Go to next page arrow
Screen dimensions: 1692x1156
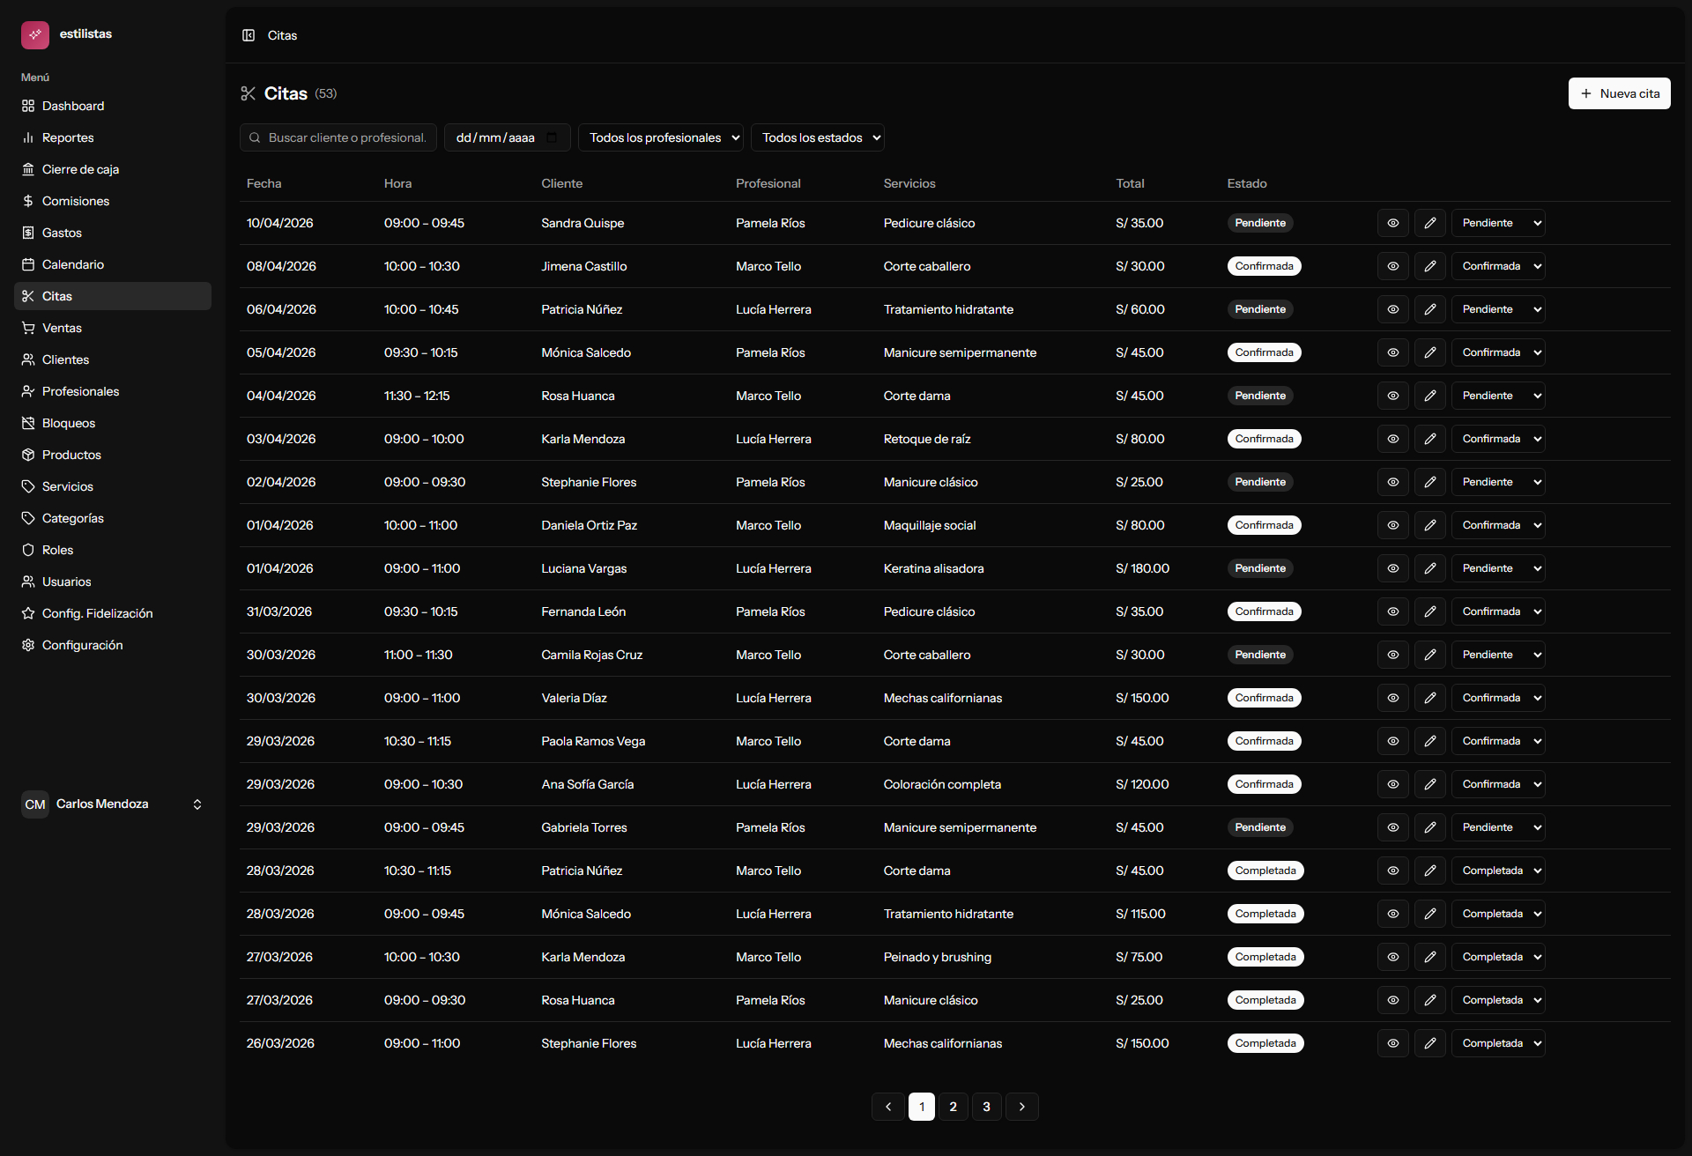click(x=1021, y=1107)
